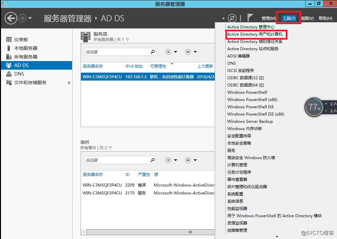Open ADSI 编辑器 from tools menu
This screenshot has height=239, width=337.
pyautogui.click(x=238, y=56)
